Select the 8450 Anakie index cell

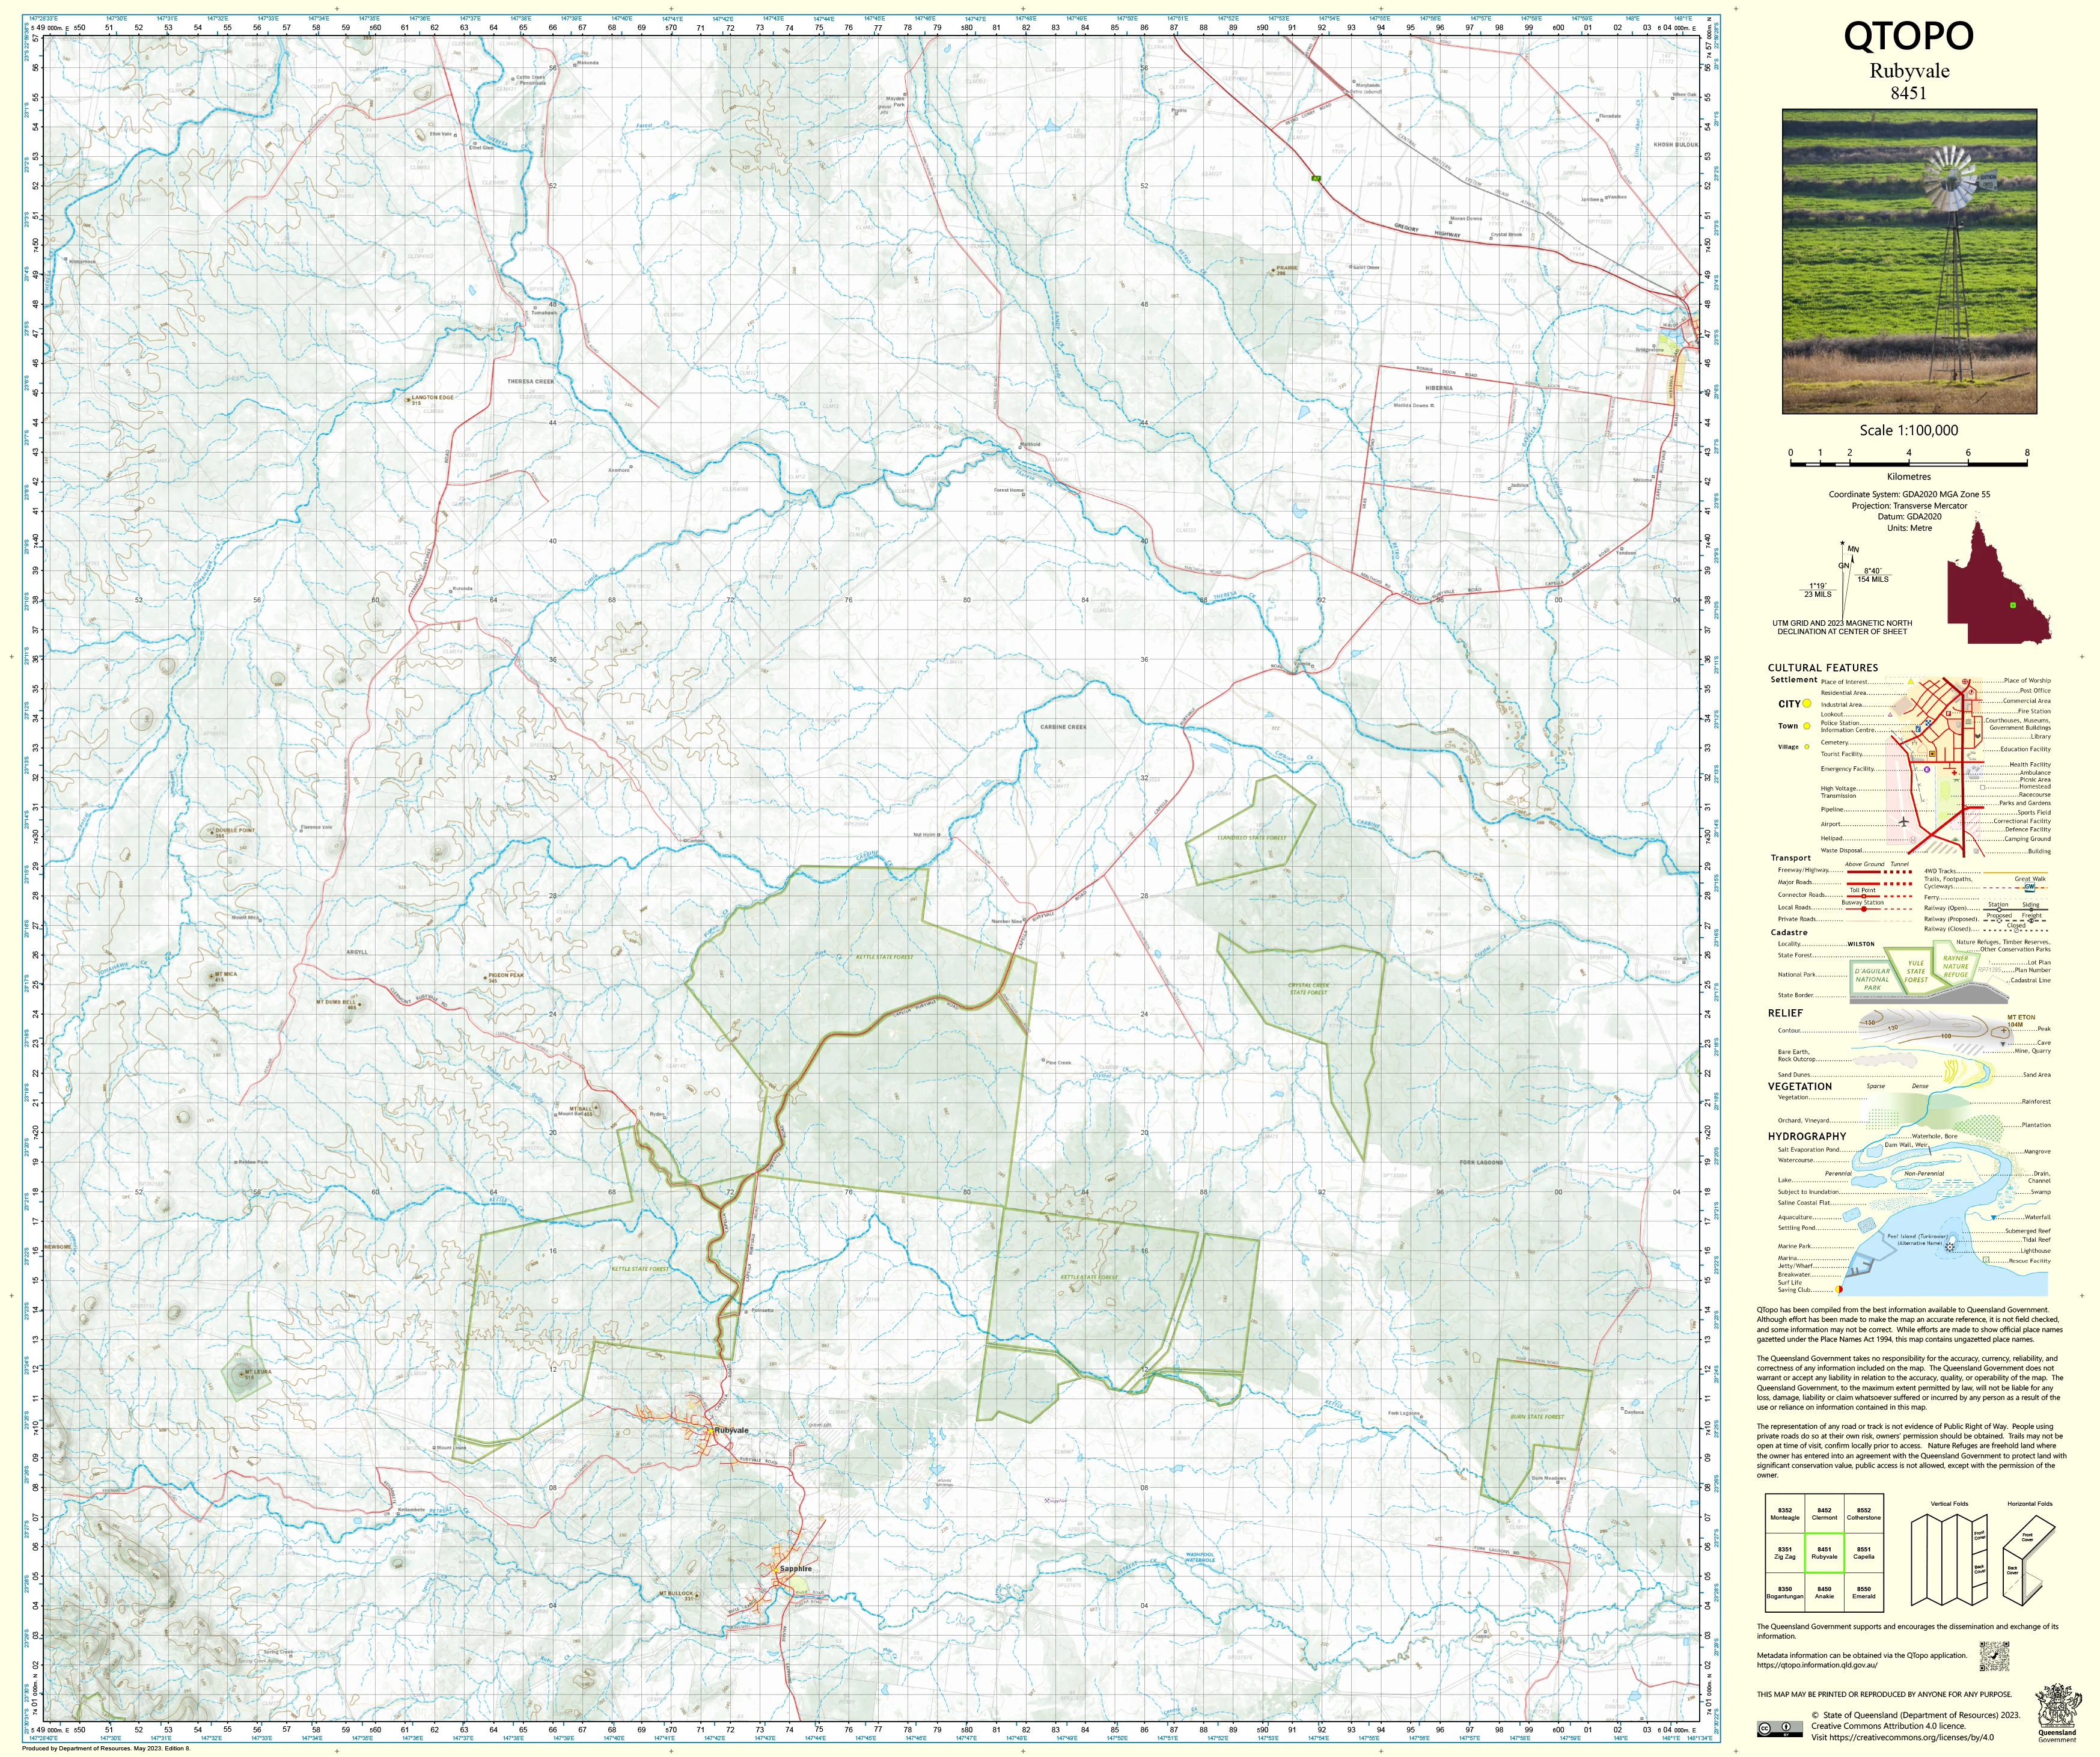click(1825, 1592)
